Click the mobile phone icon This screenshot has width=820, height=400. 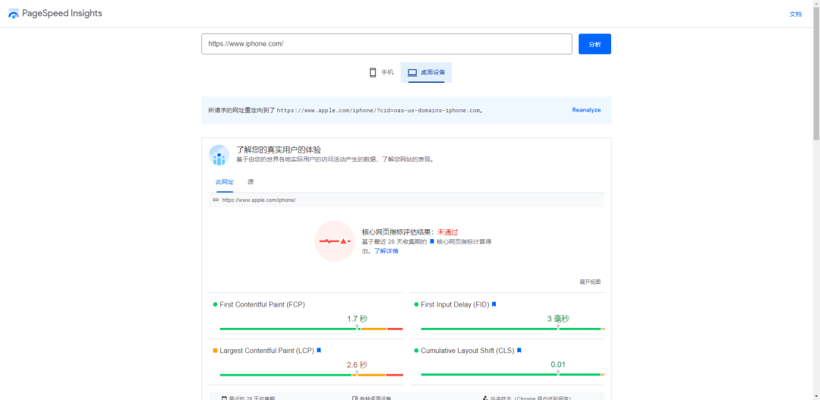tap(373, 73)
